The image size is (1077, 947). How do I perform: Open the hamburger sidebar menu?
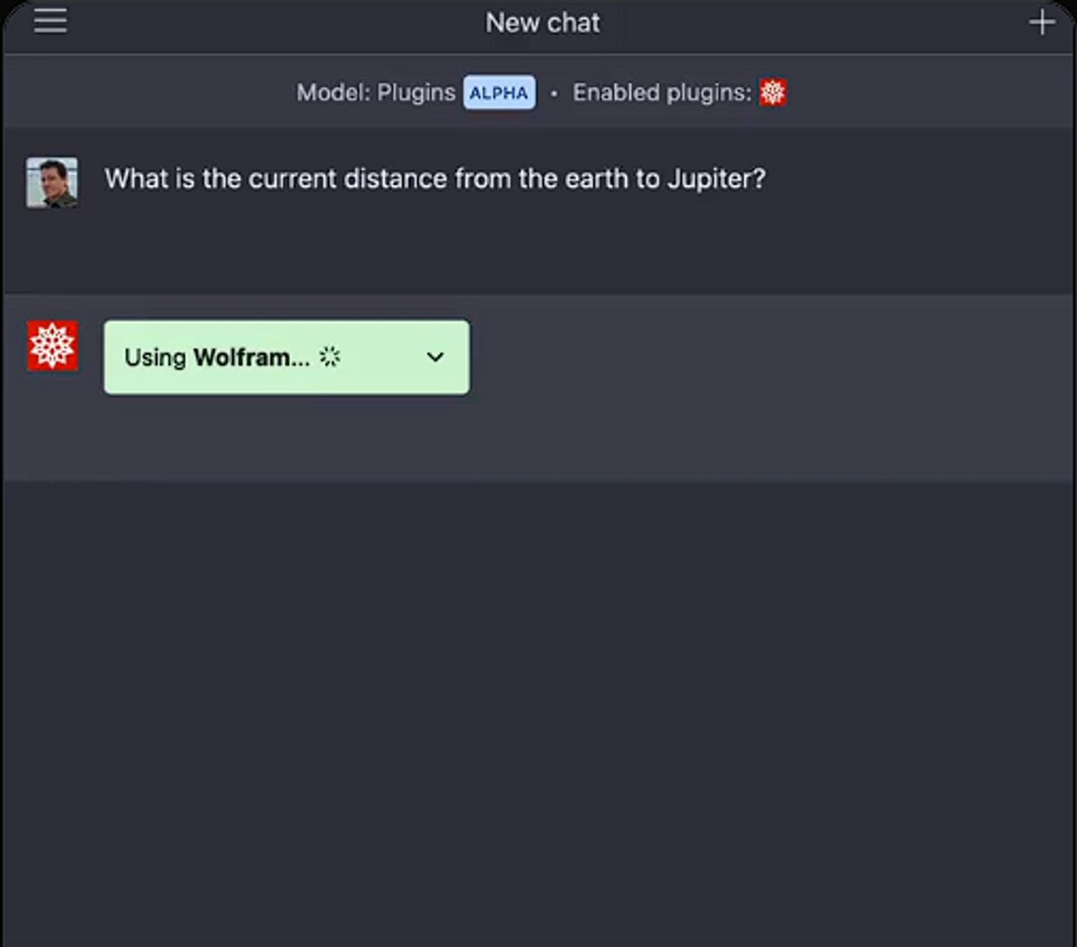click(50, 22)
